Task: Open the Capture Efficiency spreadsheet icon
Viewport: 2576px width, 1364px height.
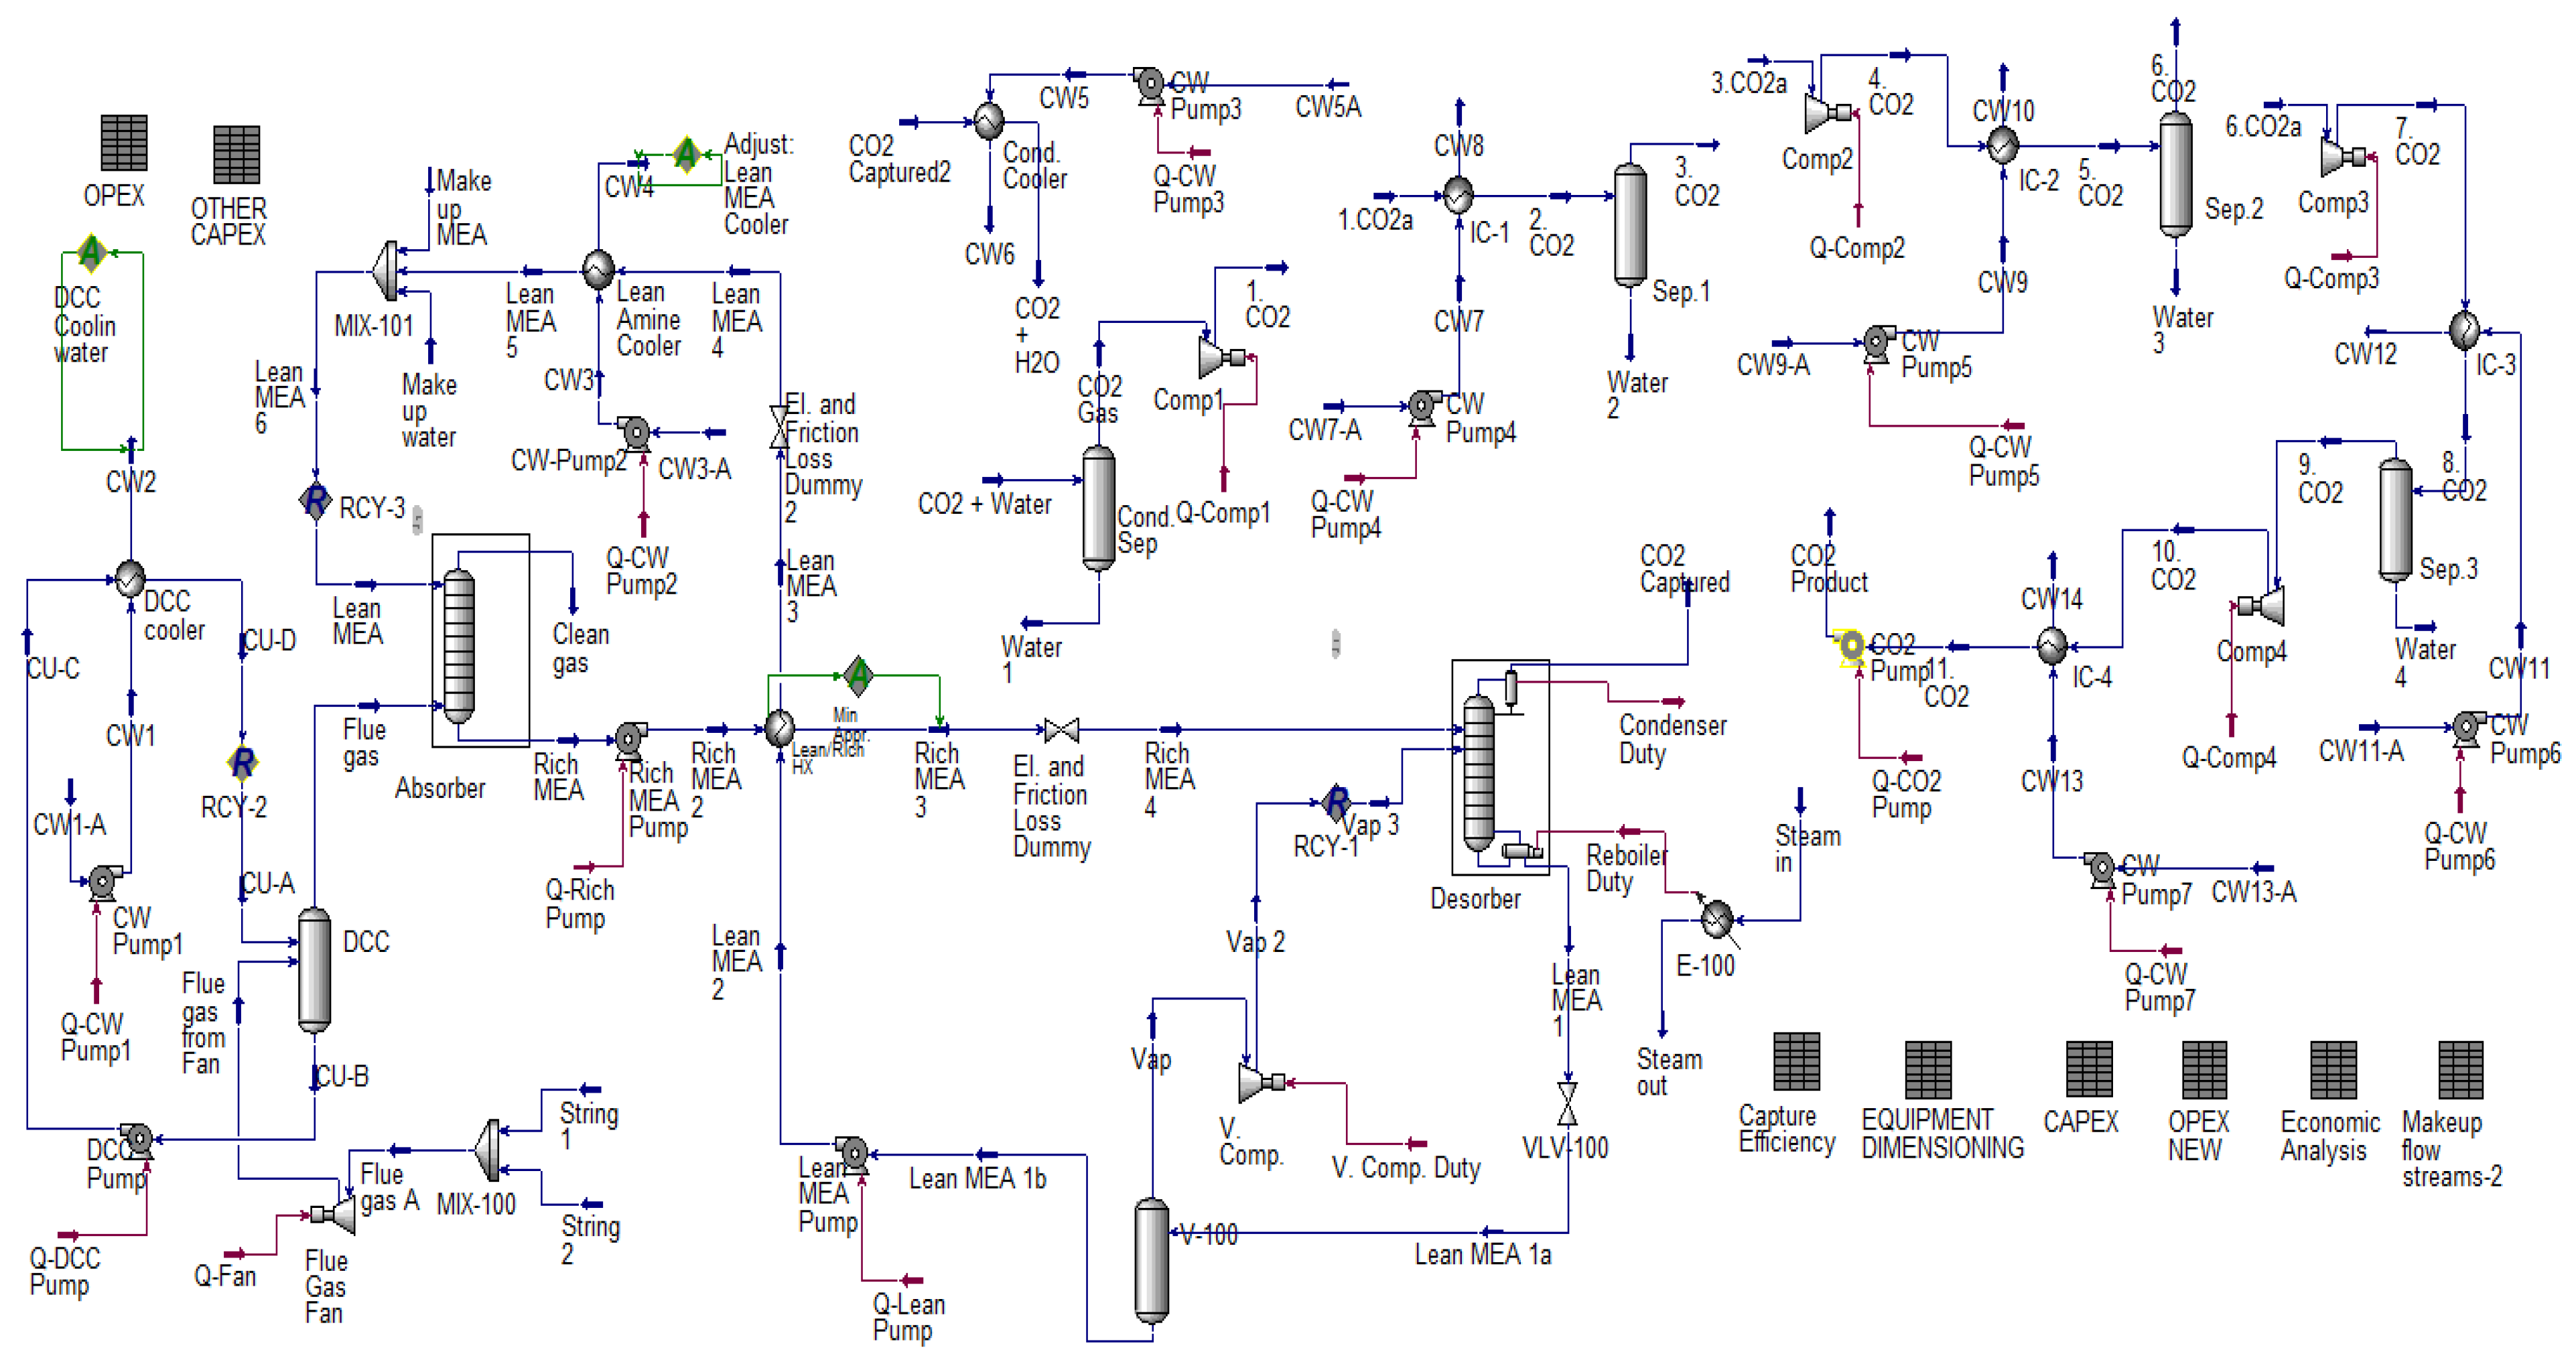Action: pyautogui.click(x=1796, y=1061)
